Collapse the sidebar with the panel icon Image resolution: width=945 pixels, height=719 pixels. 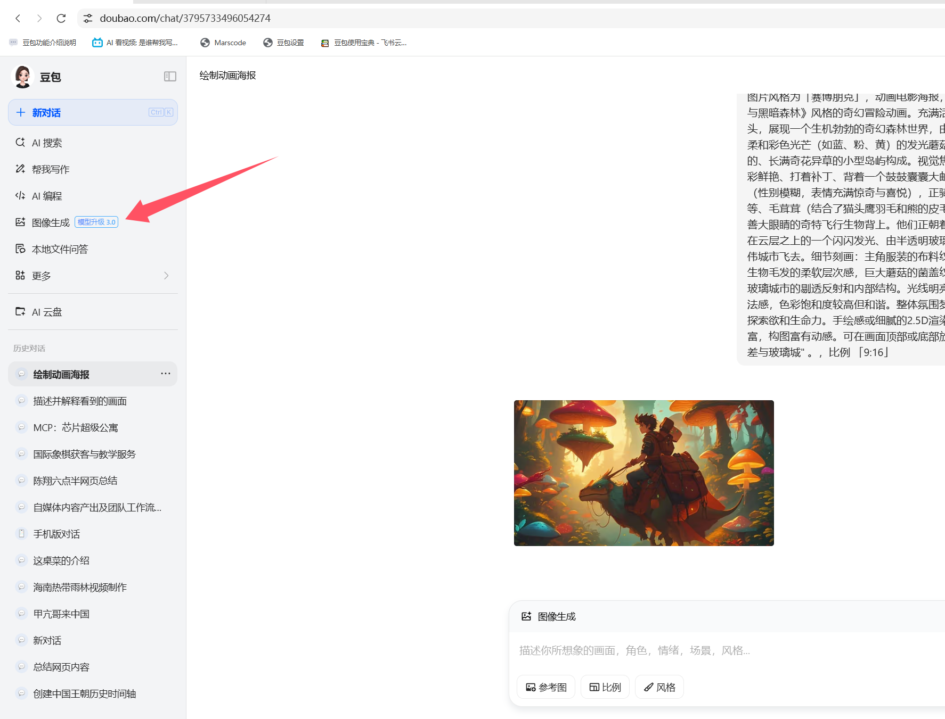coord(170,77)
